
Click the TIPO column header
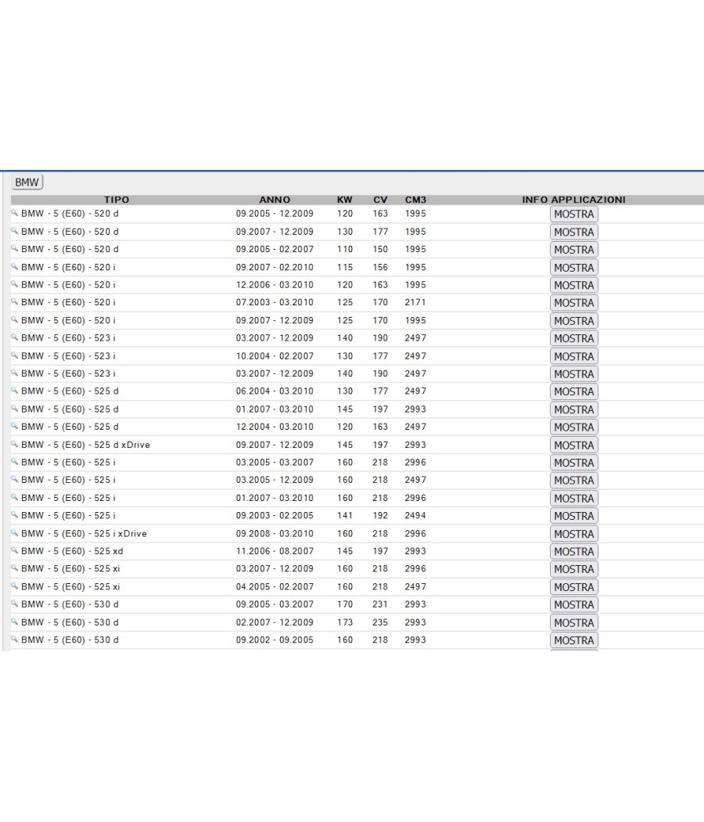tap(117, 200)
